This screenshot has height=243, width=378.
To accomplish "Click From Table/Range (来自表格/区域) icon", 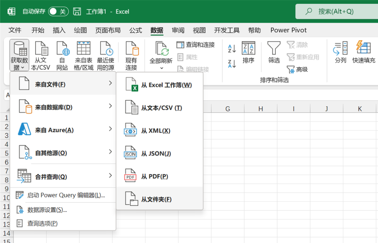I will pos(84,49).
